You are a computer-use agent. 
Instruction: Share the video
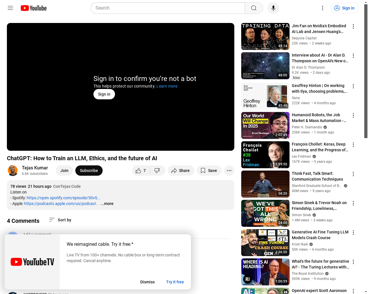(181, 171)
